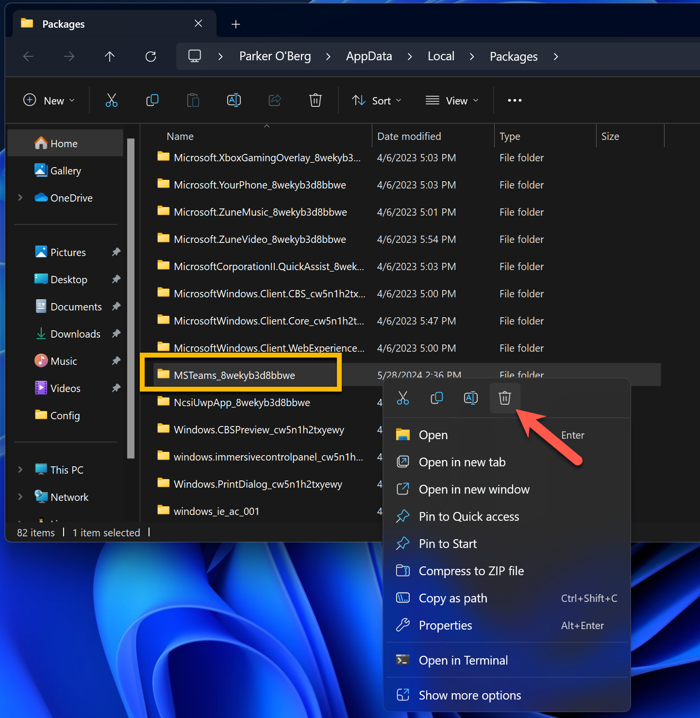Open the New dropdown menu
700x718 pixels.
(49, 101)
